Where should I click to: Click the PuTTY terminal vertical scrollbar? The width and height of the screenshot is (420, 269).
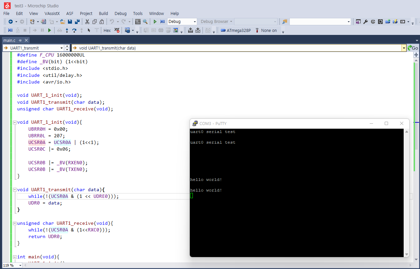click(406, 193)
